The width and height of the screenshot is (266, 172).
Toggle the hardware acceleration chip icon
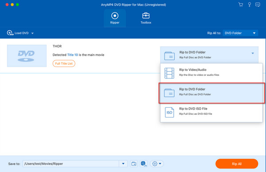click(144, 164)
